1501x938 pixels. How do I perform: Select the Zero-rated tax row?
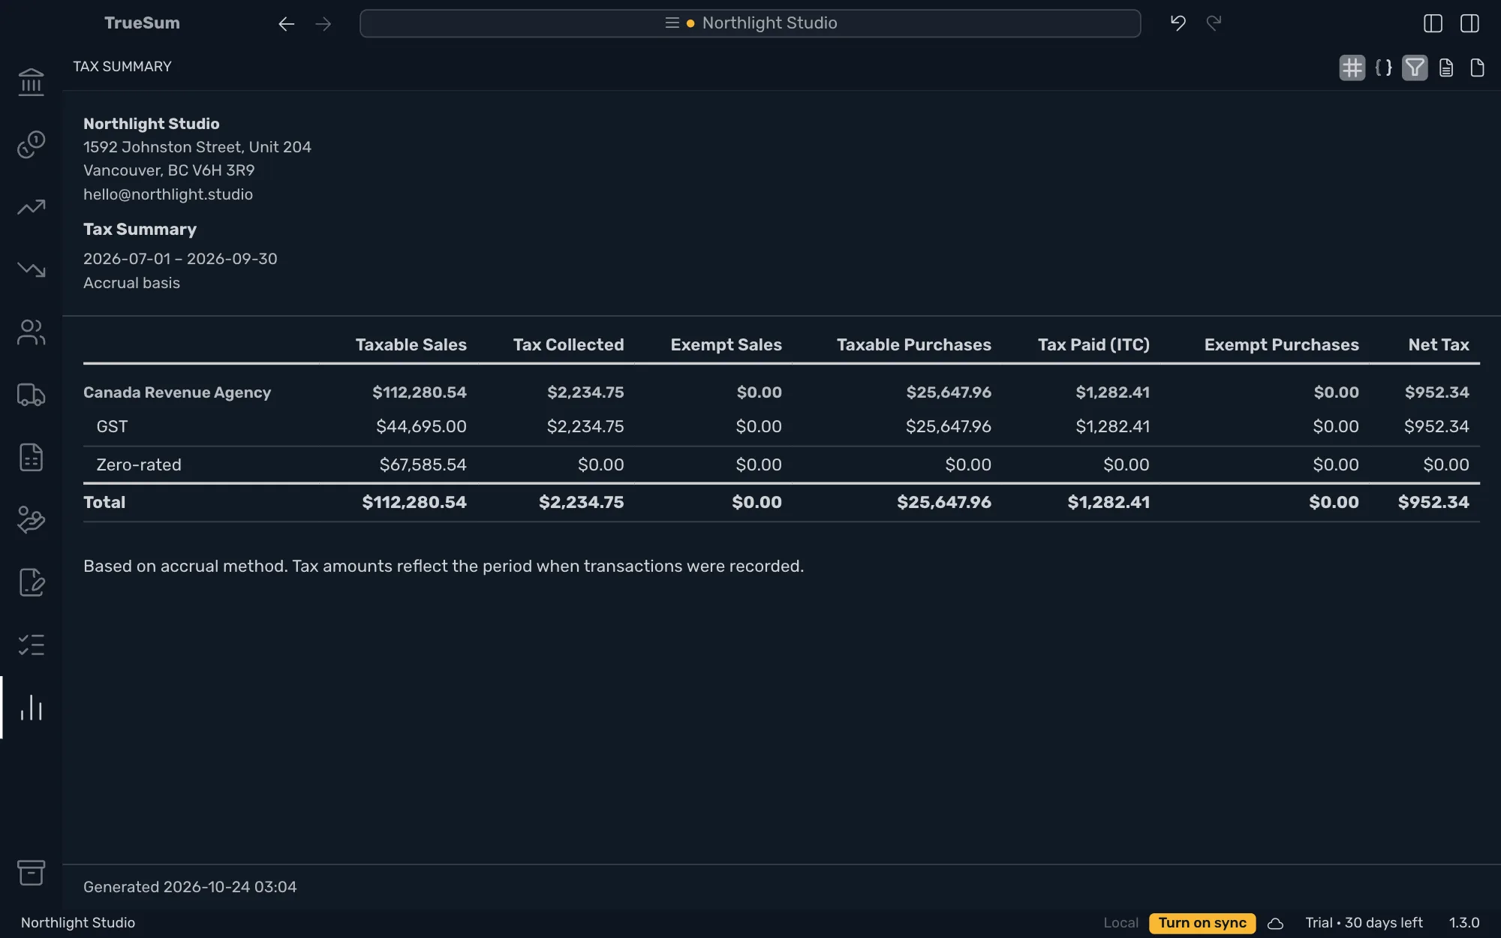(781, 464)
